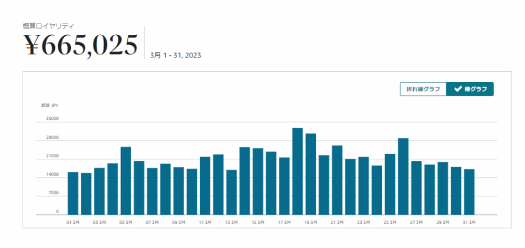Click the 29 3月 x-axis label
Screen dimensions: 525x248
click(443, 222)
